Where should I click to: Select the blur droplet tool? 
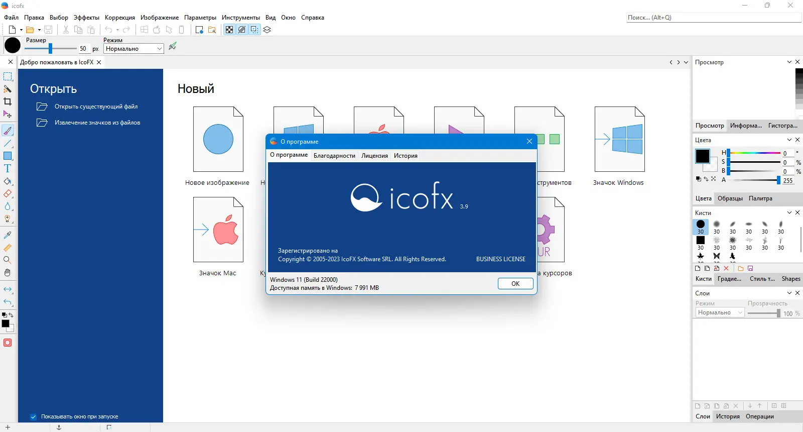[8, 206]
